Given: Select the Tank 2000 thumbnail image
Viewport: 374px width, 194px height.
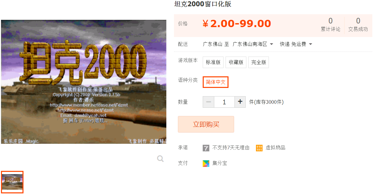Looking at the screenshot, I should [12, 182].
